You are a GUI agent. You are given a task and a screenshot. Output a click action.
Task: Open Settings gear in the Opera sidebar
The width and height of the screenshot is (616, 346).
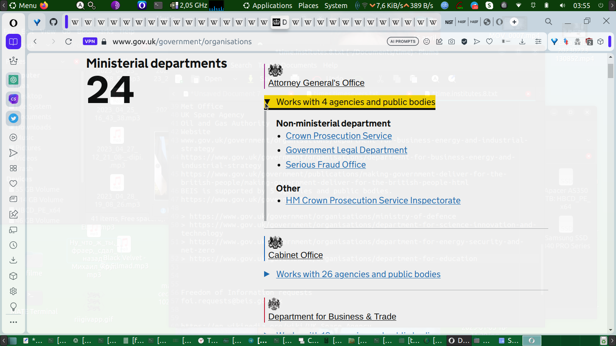coord(13,291)
